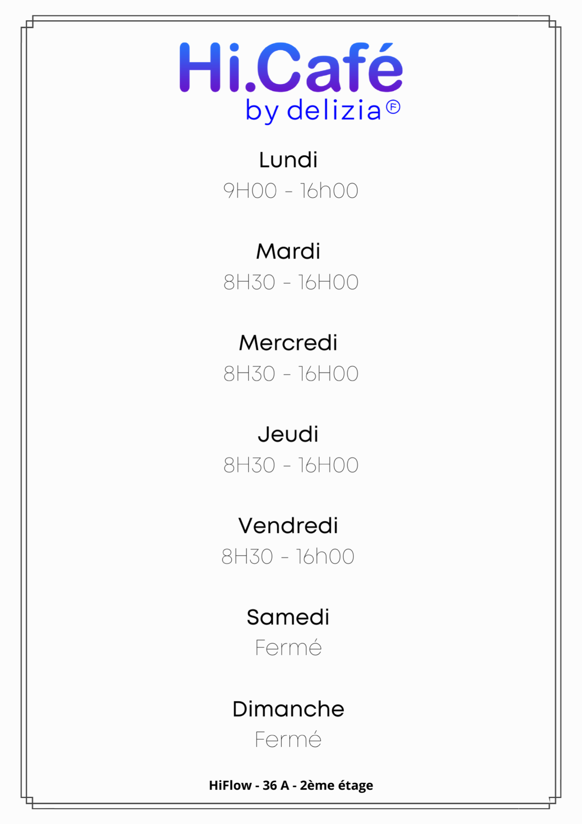Click the Mercredi day heading
Viewport: 582px width, 824px height.
click(288, 342)
